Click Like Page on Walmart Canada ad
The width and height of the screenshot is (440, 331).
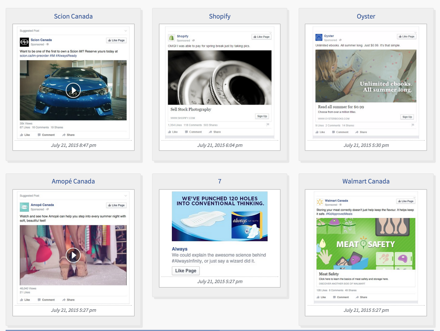(x=406, y=201)
